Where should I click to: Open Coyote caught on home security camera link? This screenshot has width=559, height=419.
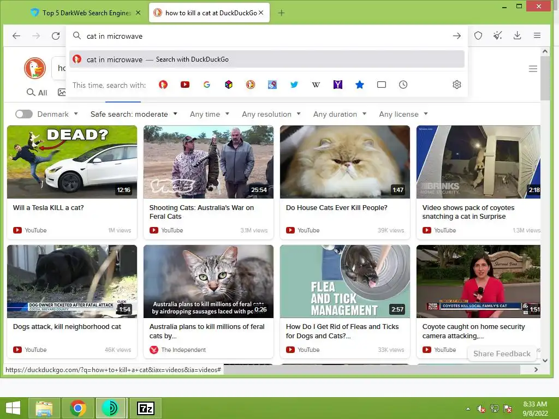point(473,331)
